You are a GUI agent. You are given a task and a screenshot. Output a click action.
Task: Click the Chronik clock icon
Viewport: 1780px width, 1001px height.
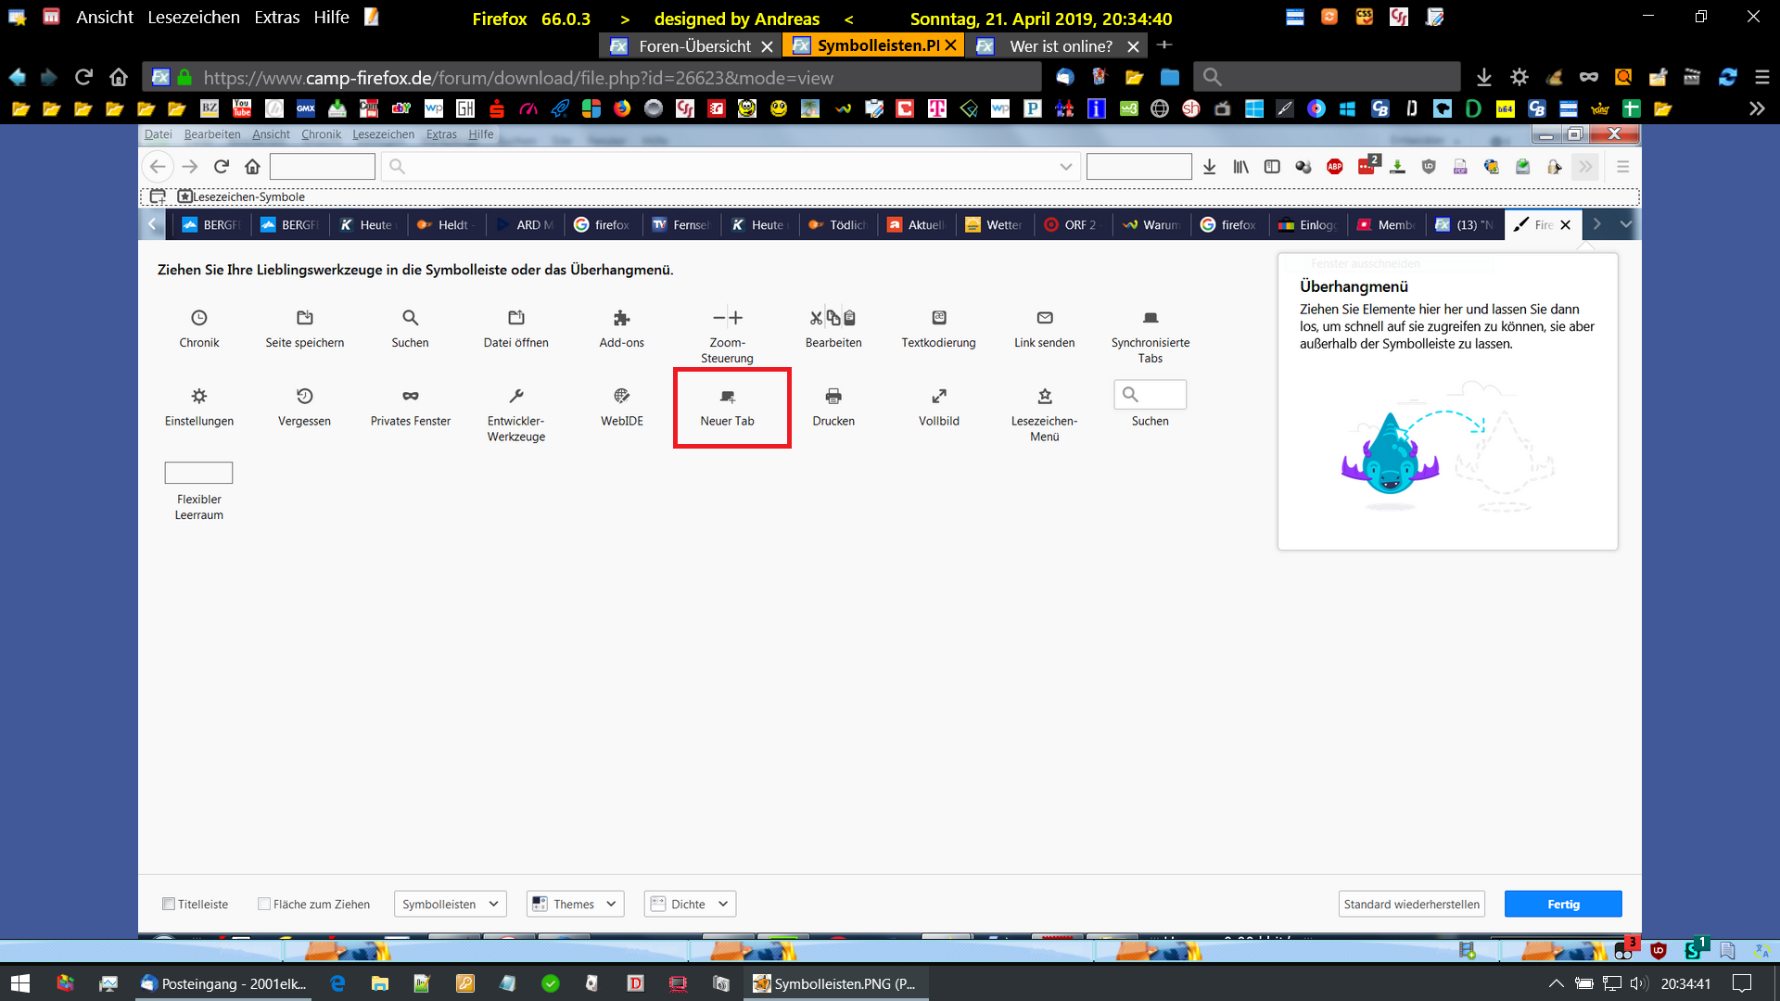[198, 318]
